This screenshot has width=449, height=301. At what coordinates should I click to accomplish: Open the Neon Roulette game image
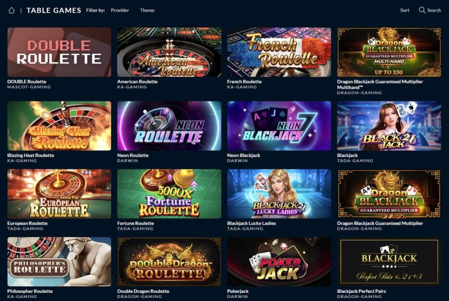click(169, 125)
